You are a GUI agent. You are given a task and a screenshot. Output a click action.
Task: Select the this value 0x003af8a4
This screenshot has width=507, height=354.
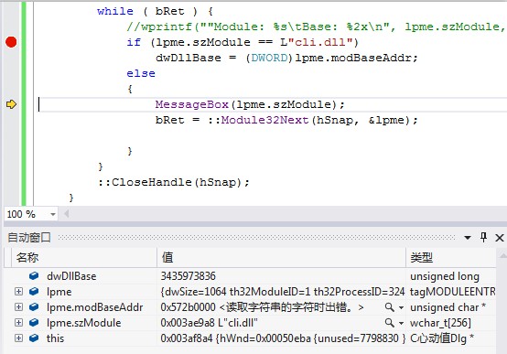(x=283, y=338)
